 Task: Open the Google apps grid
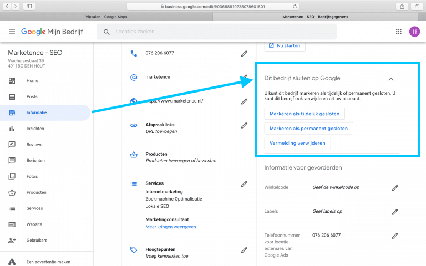coord(398,32)
